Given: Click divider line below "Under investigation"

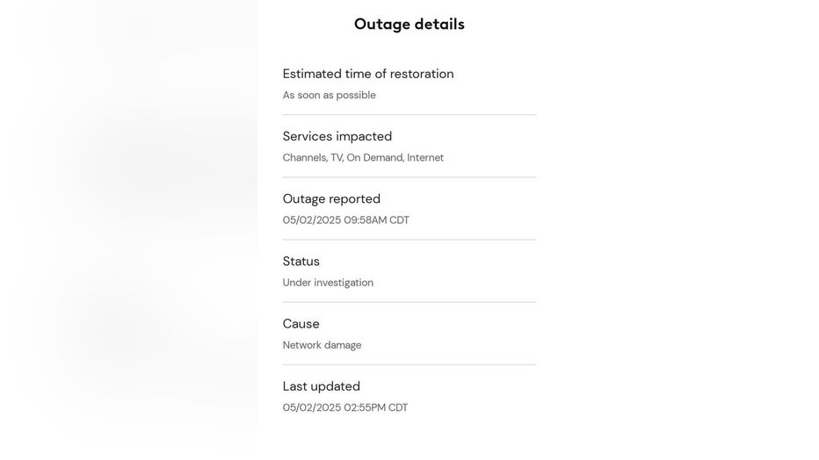Looking at the screenshot, I should tap(409, 302).
